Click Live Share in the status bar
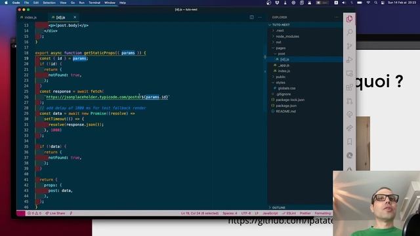The width and height of the screenshot is (420, 236). (55, 213)
